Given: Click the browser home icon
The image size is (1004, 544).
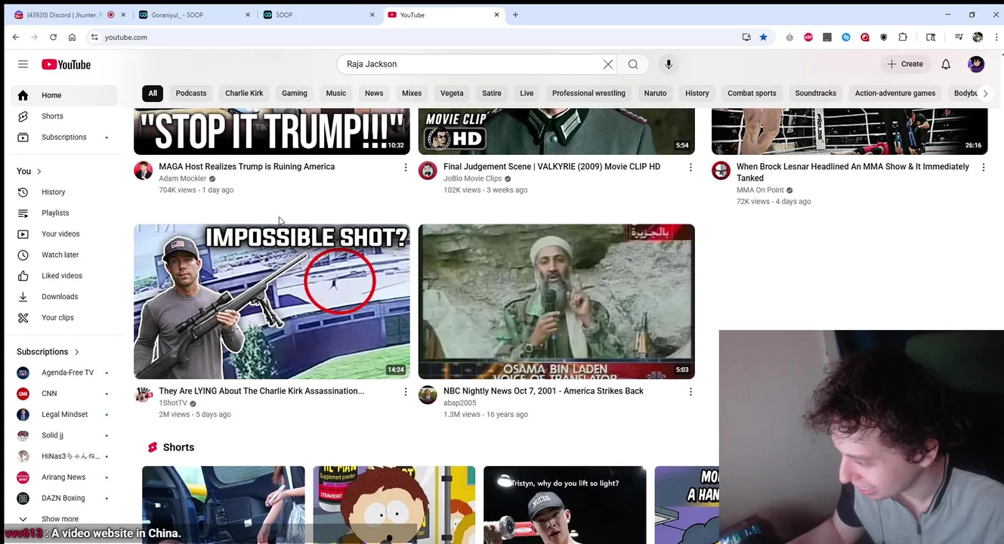Looking at the screenshot, I should [72, 37].
